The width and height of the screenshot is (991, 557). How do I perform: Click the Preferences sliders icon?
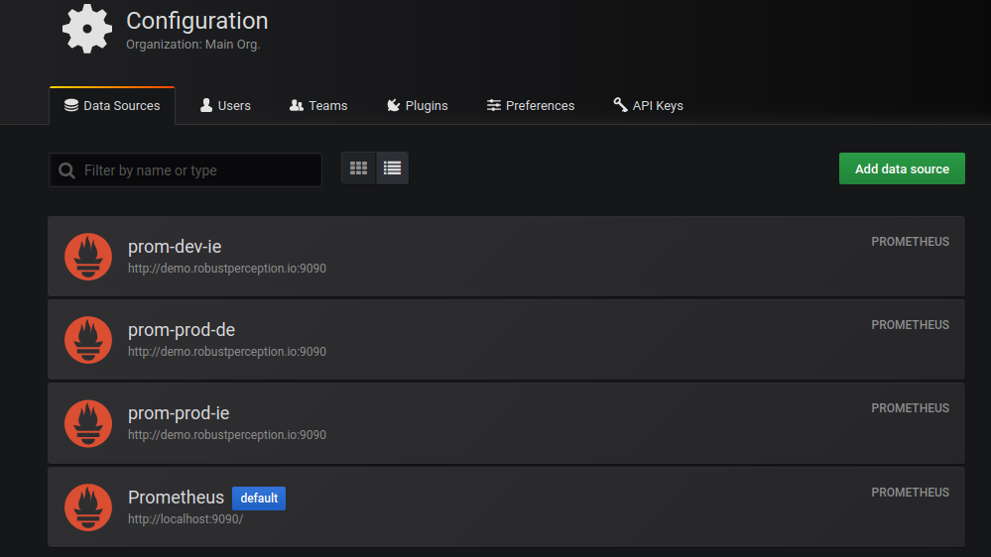[x=494, y=105]
